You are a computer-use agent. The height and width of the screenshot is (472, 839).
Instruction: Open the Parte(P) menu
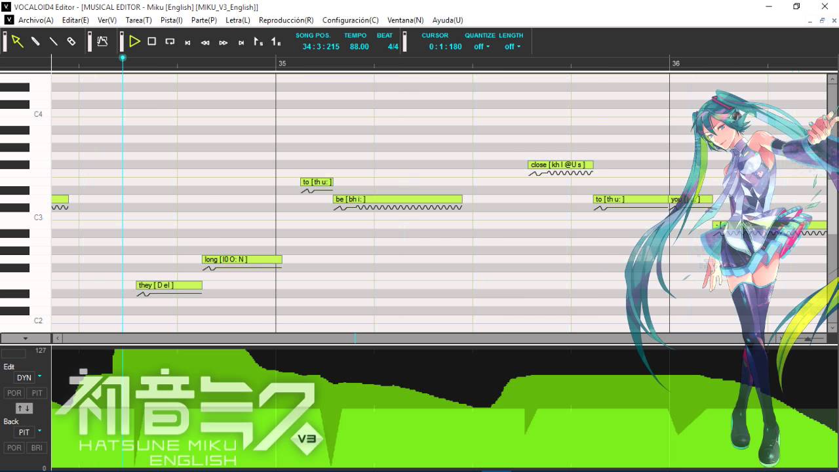[x=204, y=20]
